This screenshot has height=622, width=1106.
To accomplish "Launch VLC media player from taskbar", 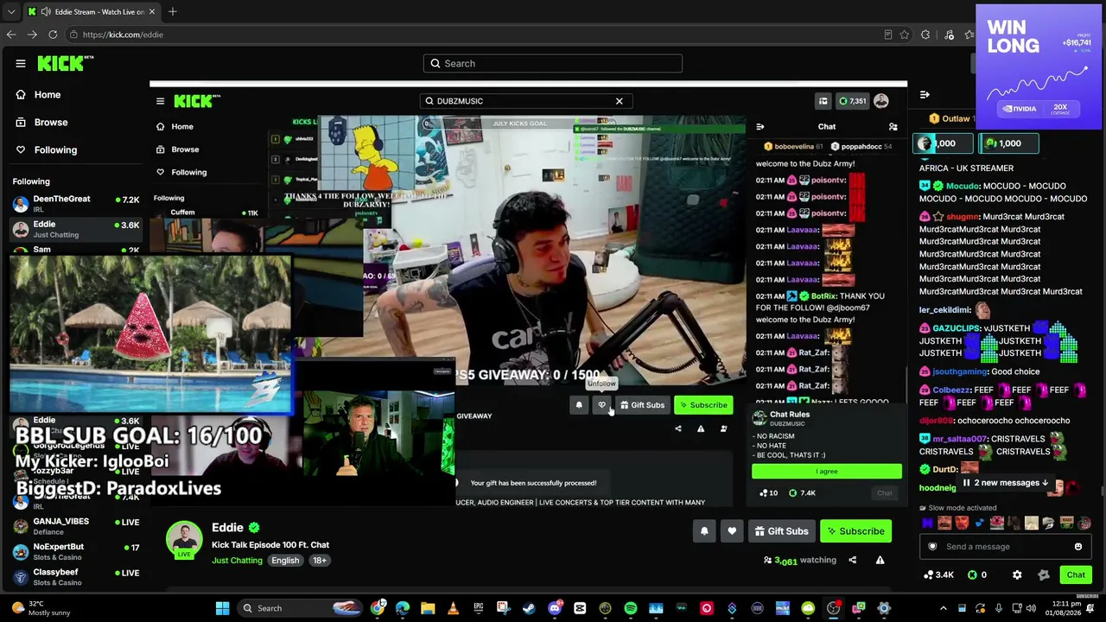I will 453,608.
